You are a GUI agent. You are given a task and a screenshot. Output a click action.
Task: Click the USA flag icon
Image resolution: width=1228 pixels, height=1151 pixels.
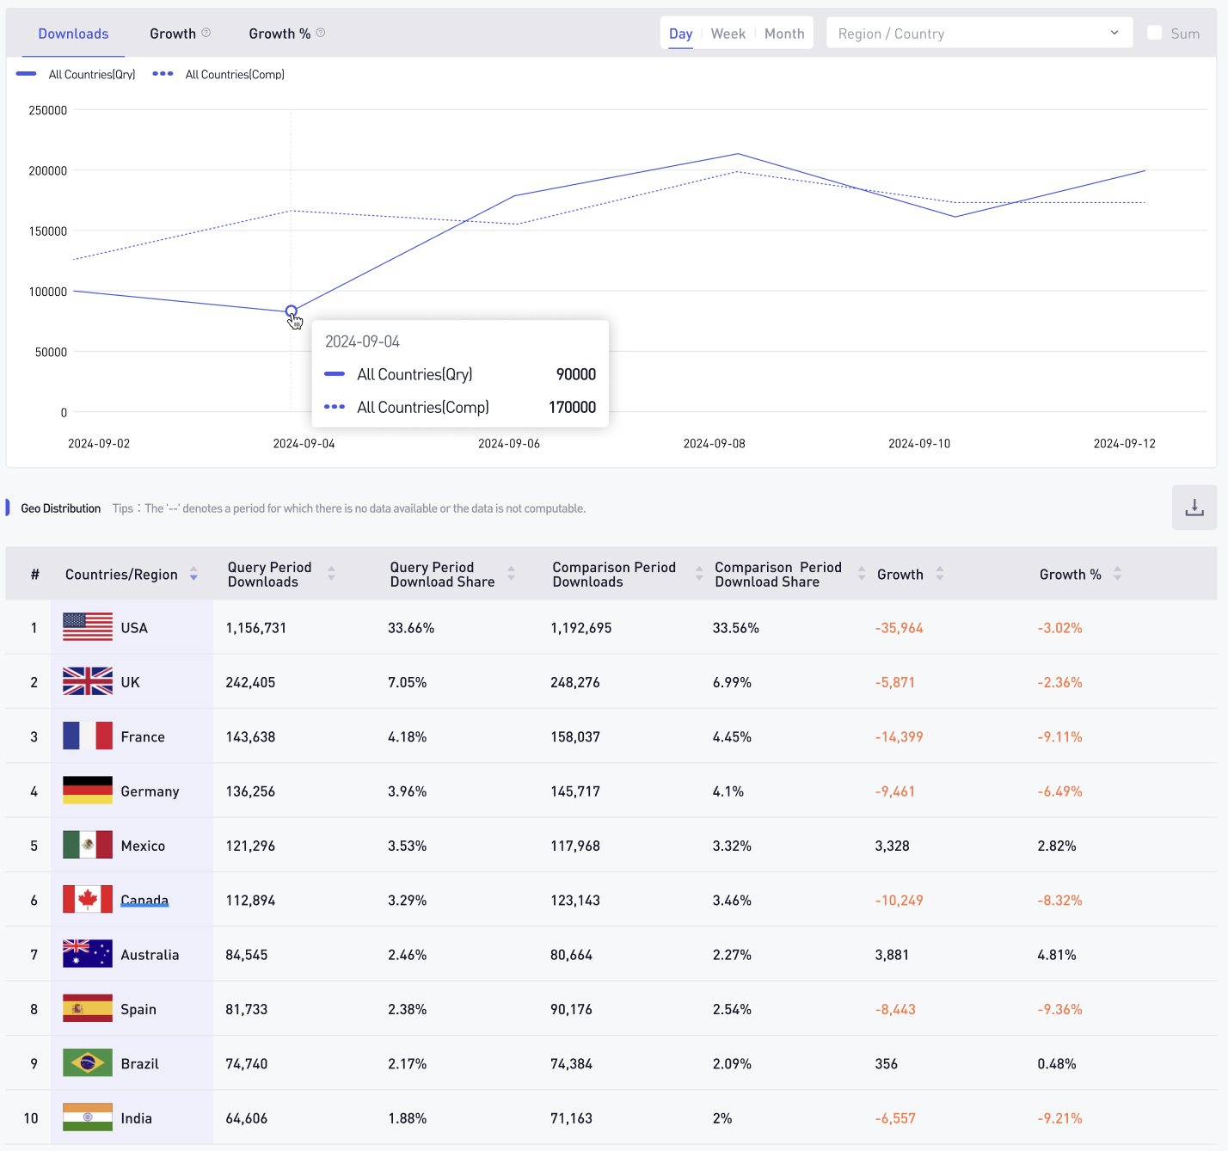pos(88,627)
